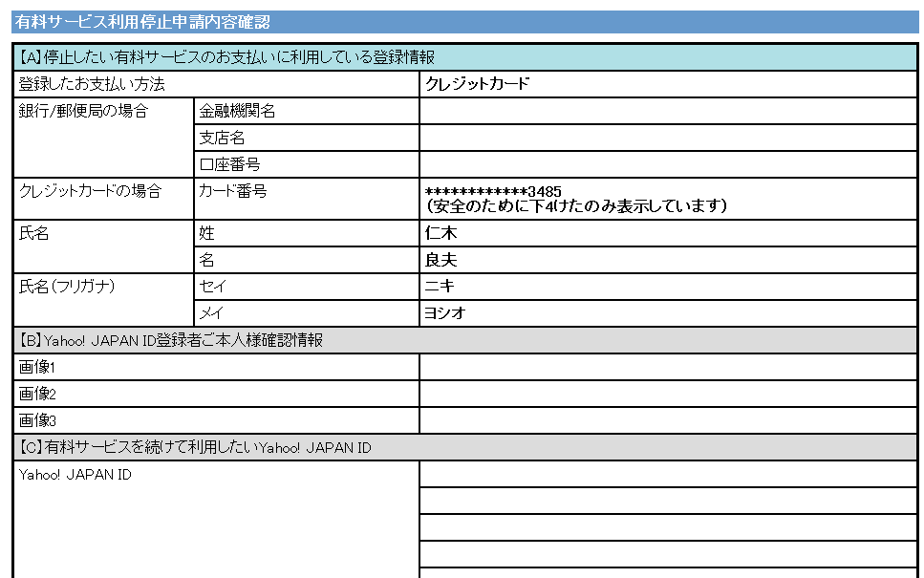924x578 pixels.
Task: Select the 名 label
Action: 206,260
